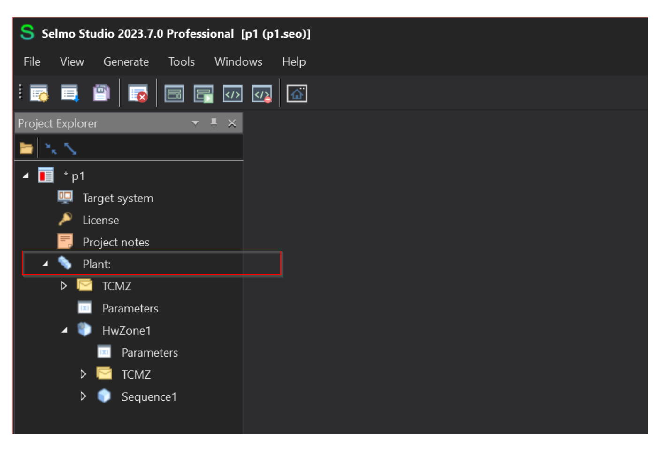Click the Parameters icon directly under Plant

pyautogui.click(x=84, y=308)
